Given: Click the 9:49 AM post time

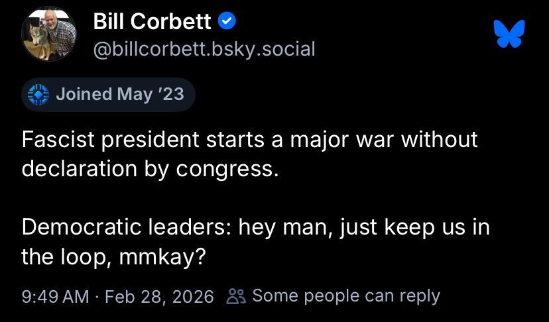Looking at the screenshot, I should point(55,296).
